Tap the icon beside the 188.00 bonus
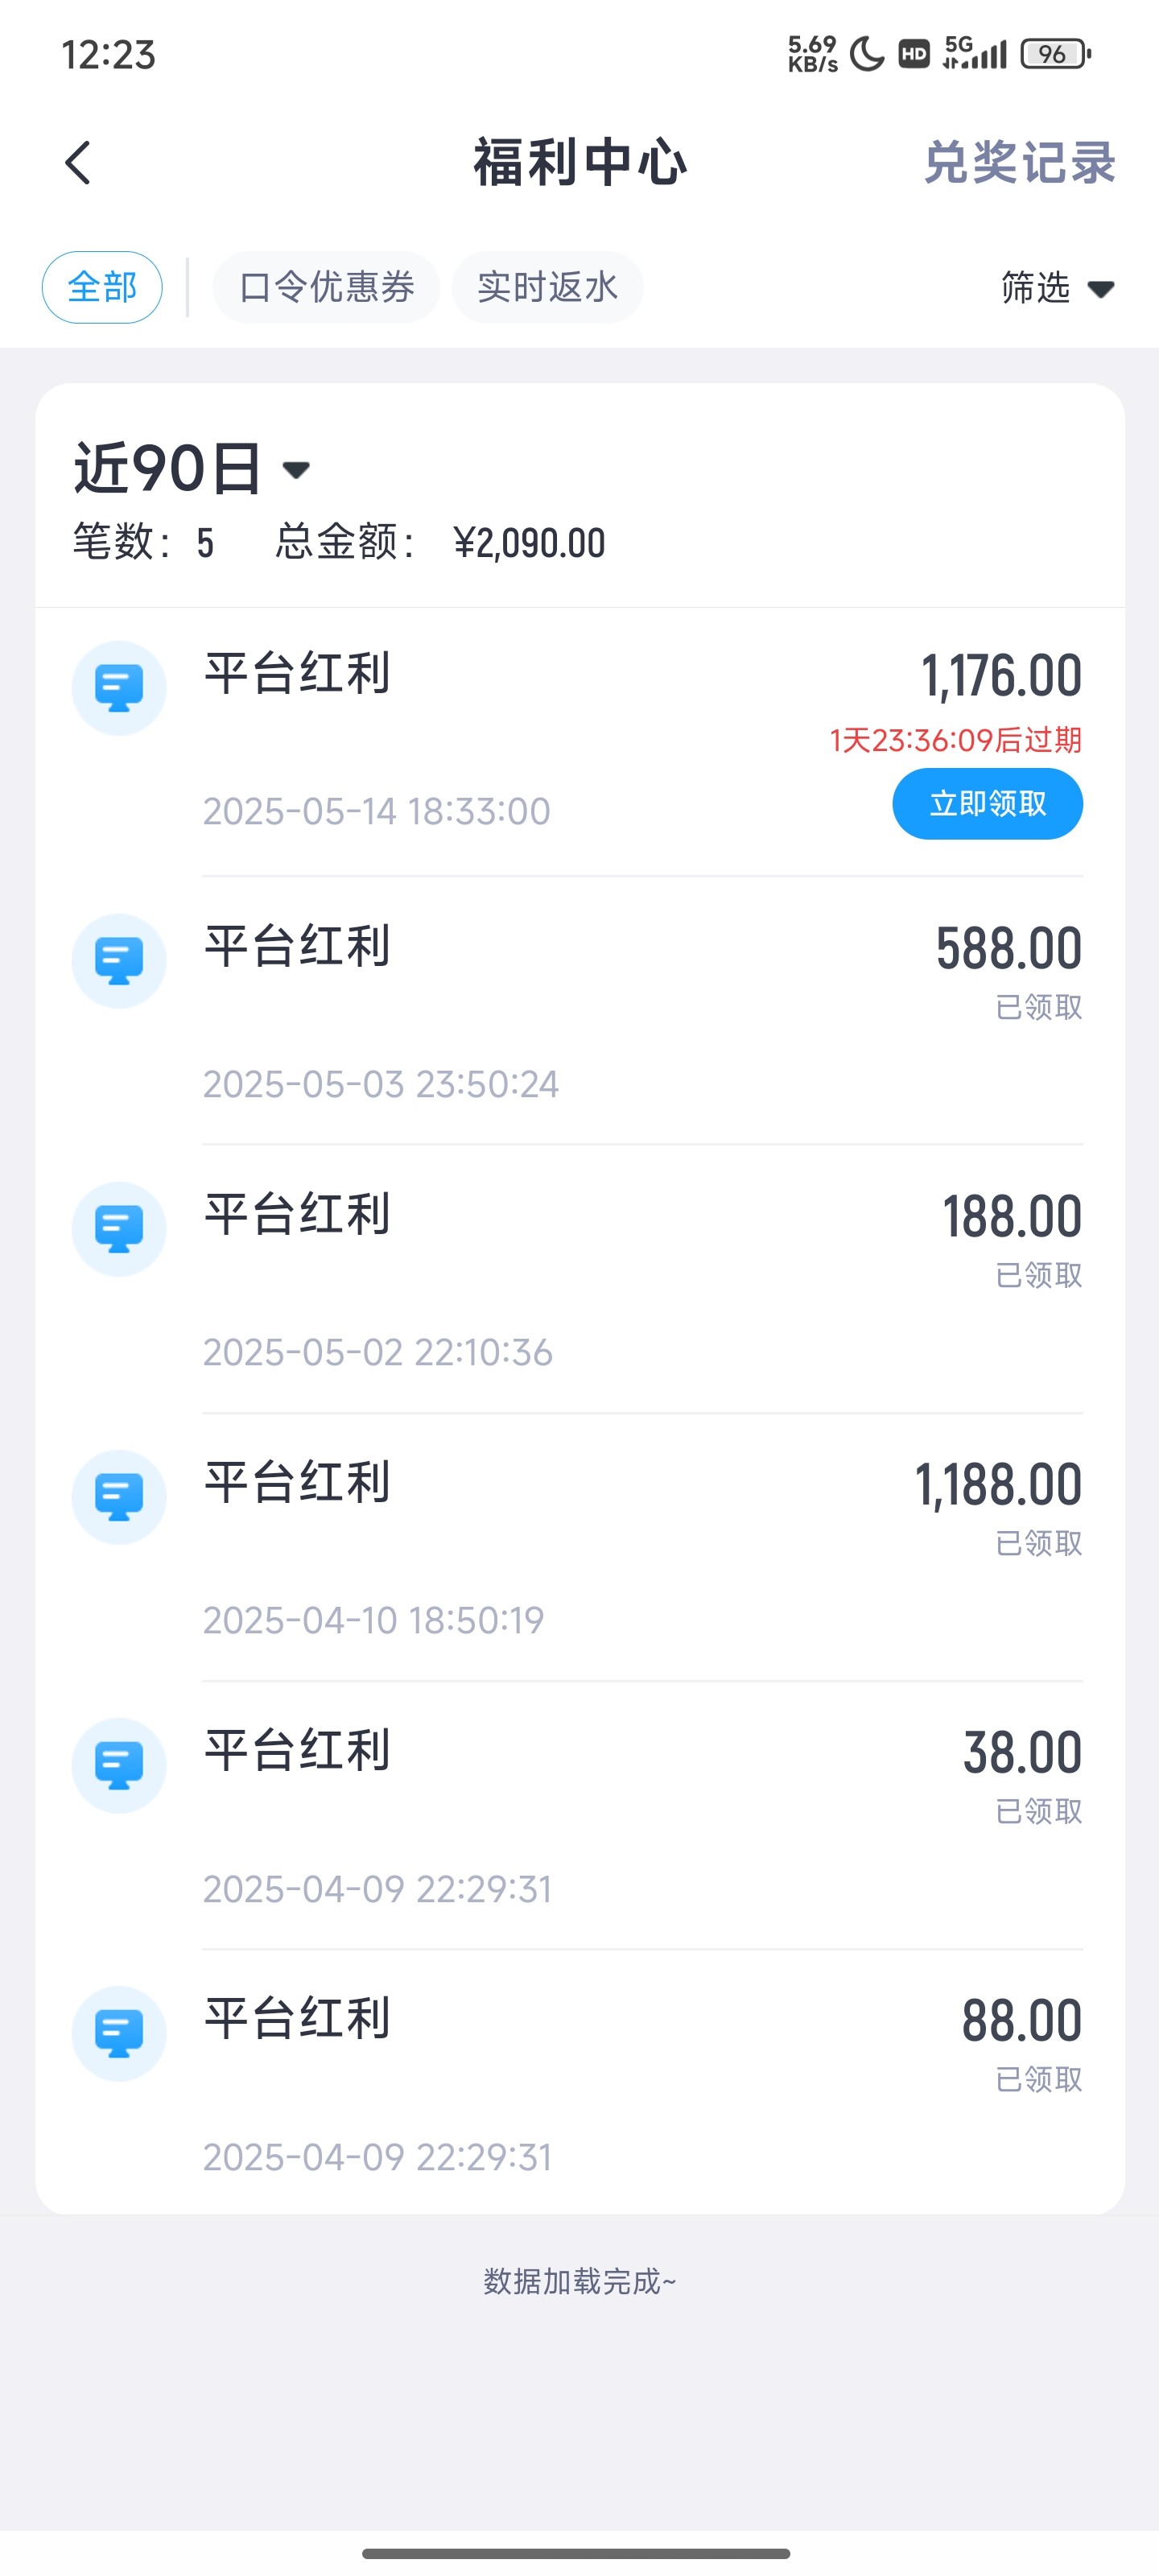 click(x=119, y=1229)
